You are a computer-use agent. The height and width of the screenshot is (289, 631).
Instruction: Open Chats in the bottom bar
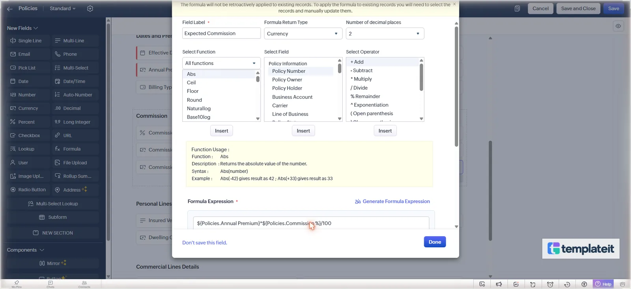click(x=50, y=284)
